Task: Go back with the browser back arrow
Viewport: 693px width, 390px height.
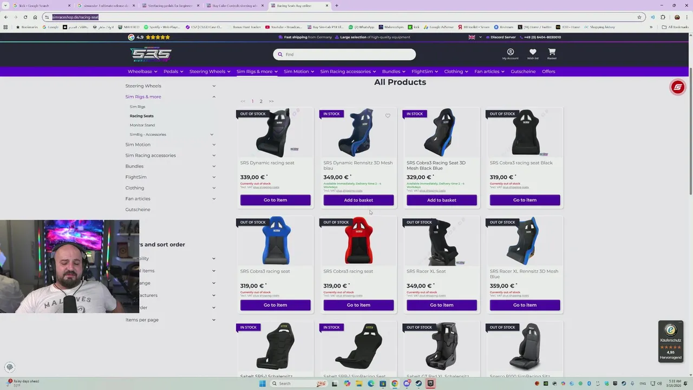Action: tap(6, 17)
